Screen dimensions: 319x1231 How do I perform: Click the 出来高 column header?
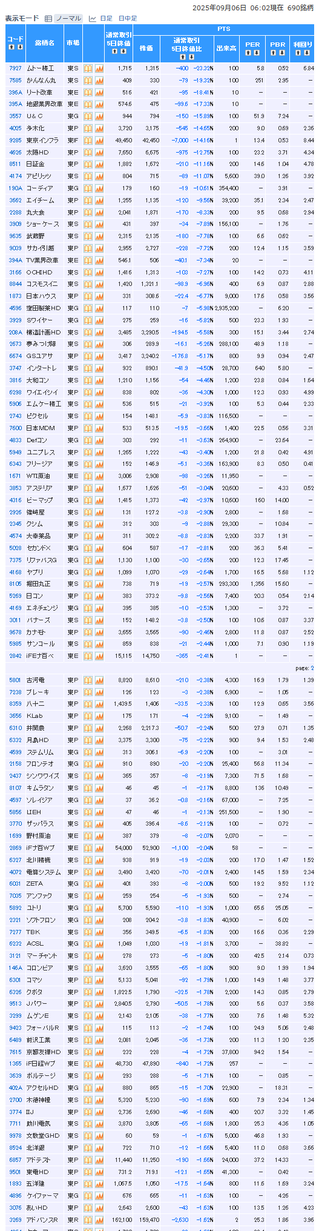[x=226, y=48]
